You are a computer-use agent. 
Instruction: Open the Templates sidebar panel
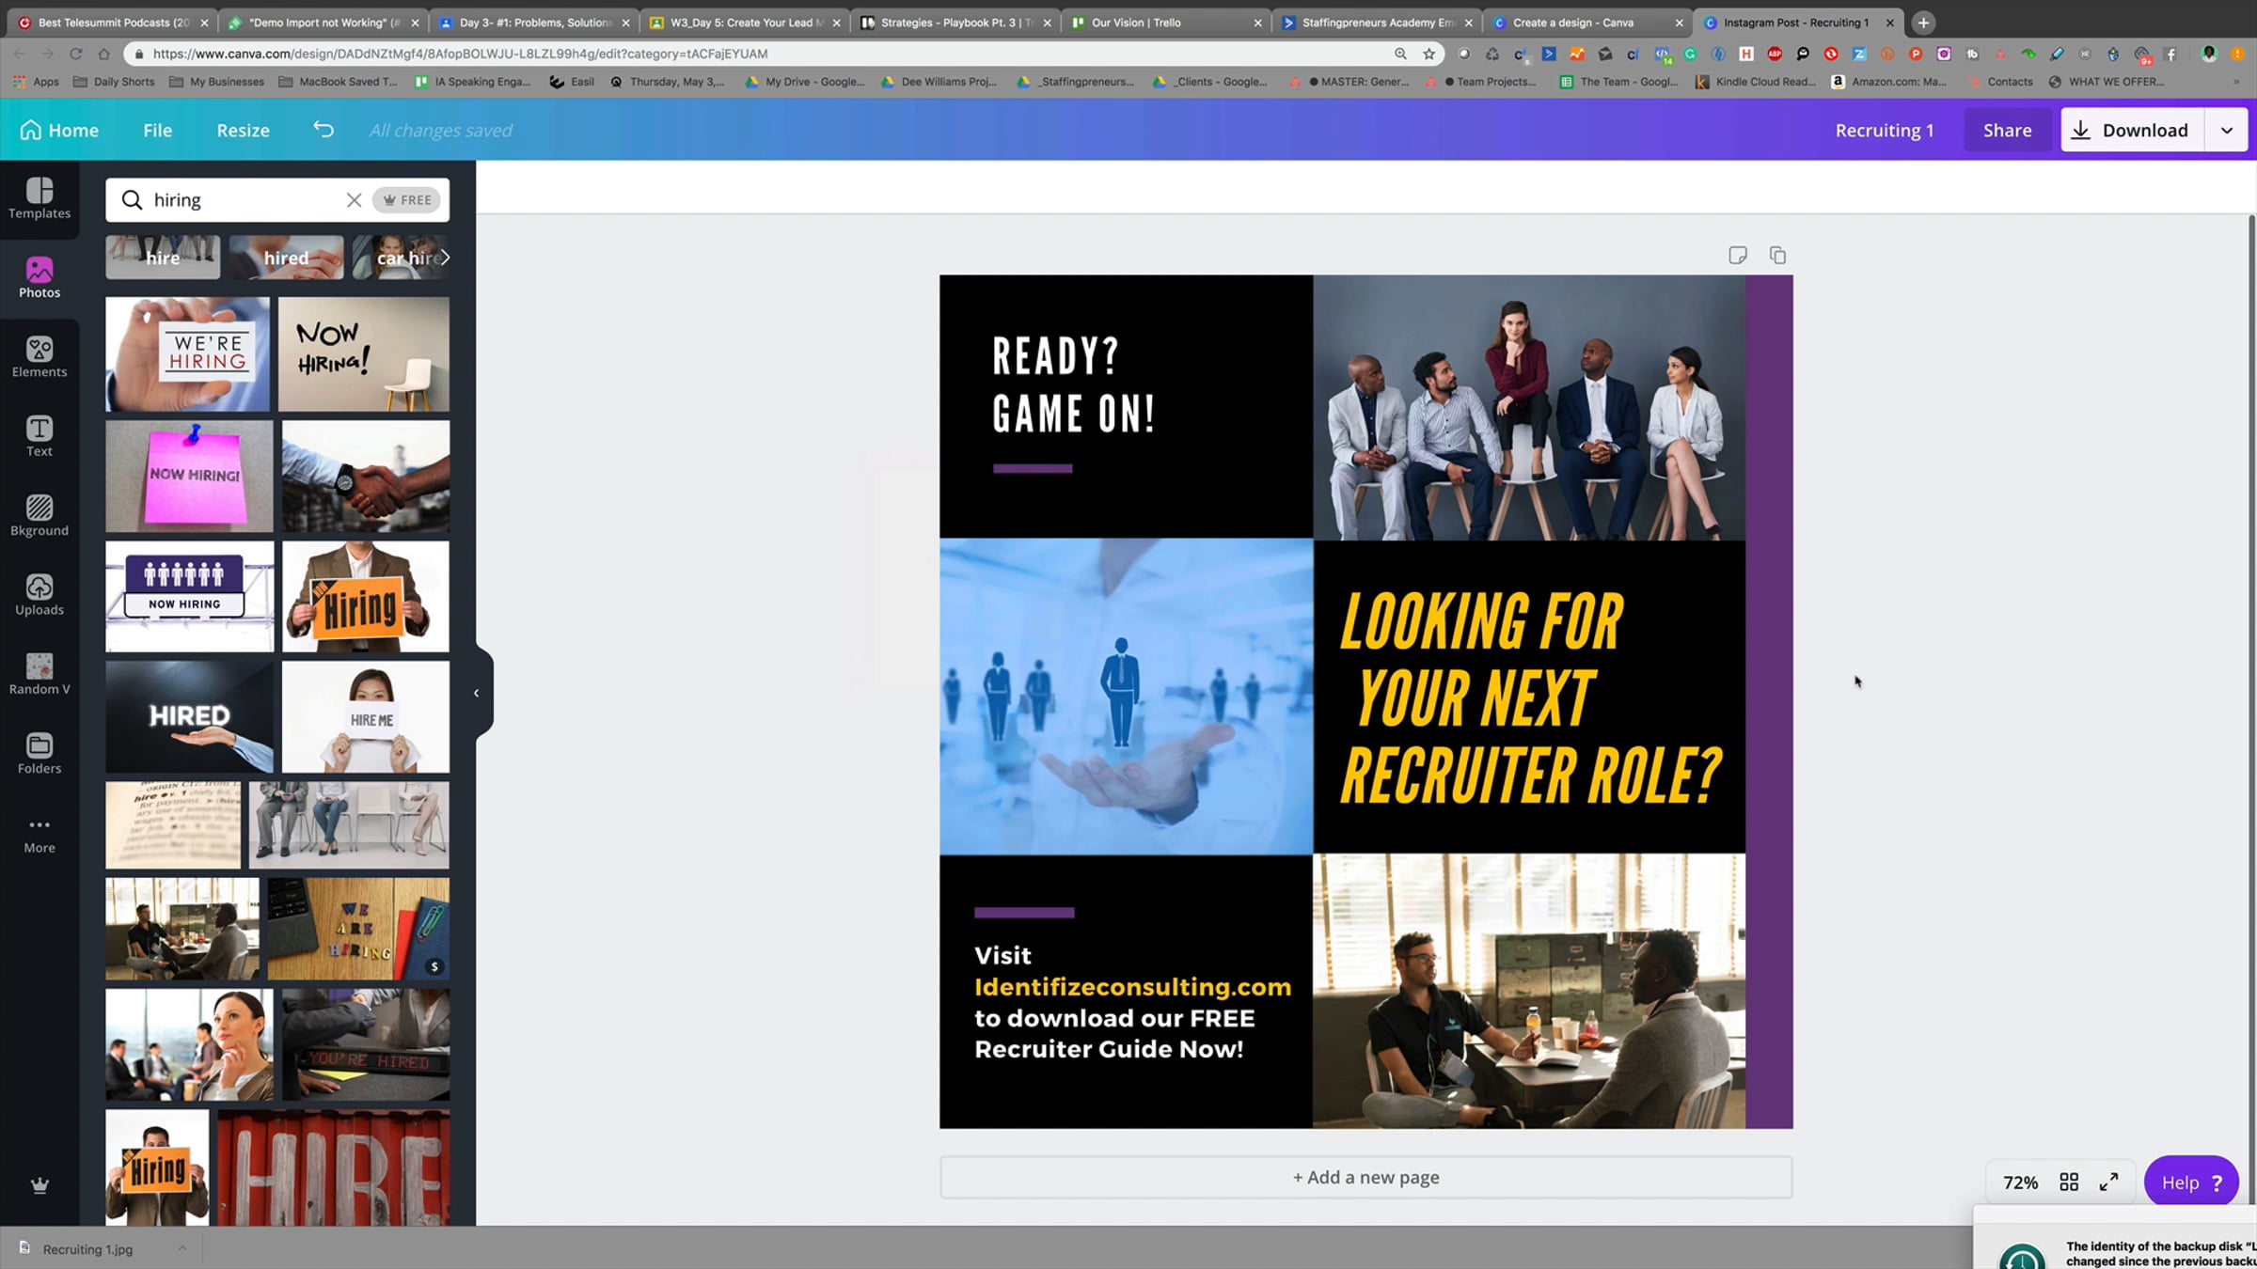[x=39, y=198]
